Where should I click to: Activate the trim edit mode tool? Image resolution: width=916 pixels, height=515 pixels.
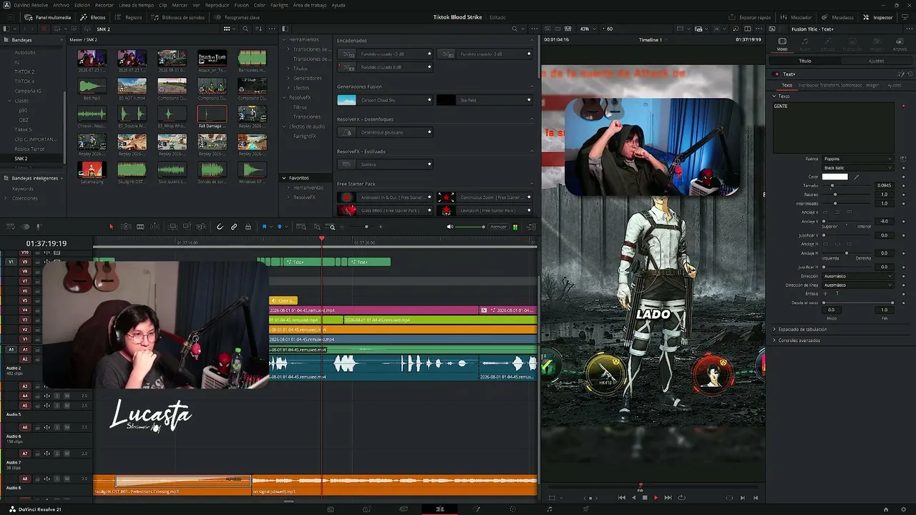pyautogui.click(x=126, y=227)
